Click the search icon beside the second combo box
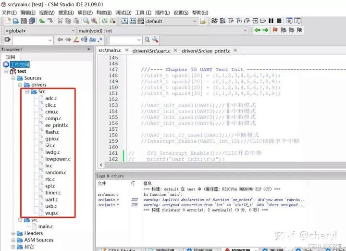Screen dimensions: 346x251 (147, 39)
